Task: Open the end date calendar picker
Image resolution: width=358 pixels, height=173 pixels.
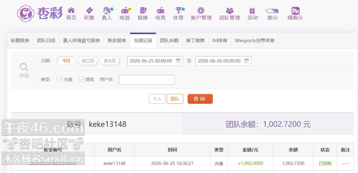Action: [x=246, y=61]
